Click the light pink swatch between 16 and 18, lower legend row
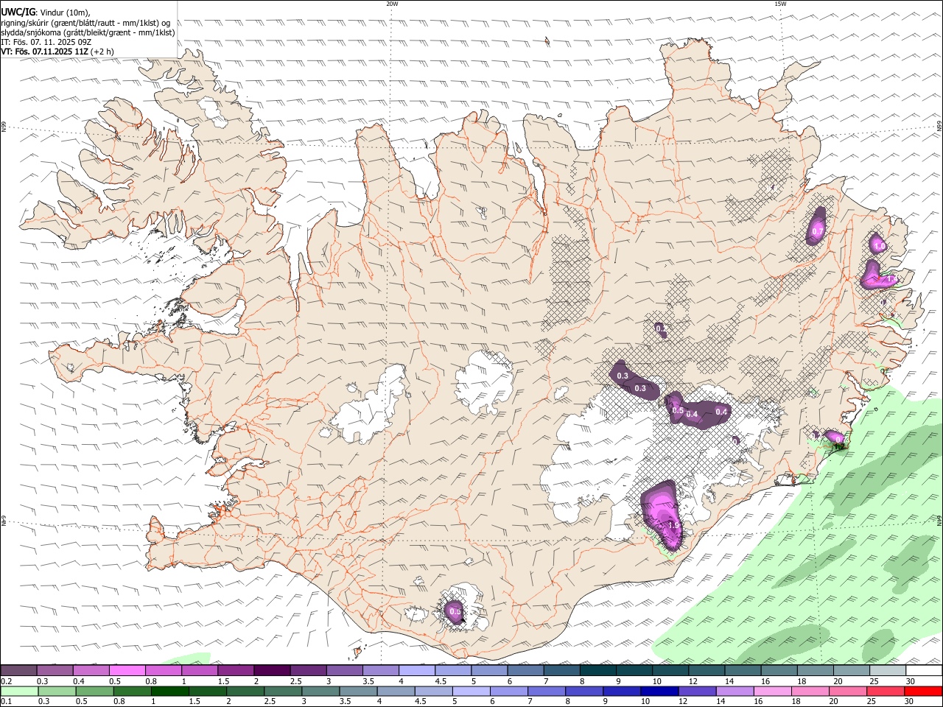The width and height of the screenshot is (943, 707). click(773, 691)
